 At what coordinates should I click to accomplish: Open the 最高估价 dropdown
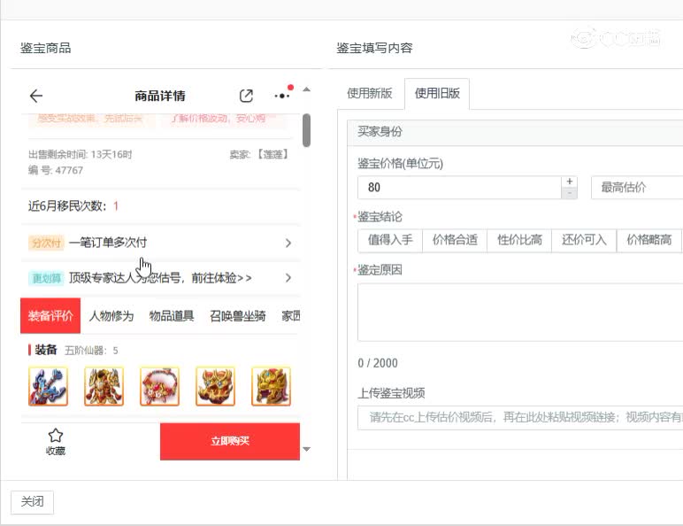click(636, 188)
